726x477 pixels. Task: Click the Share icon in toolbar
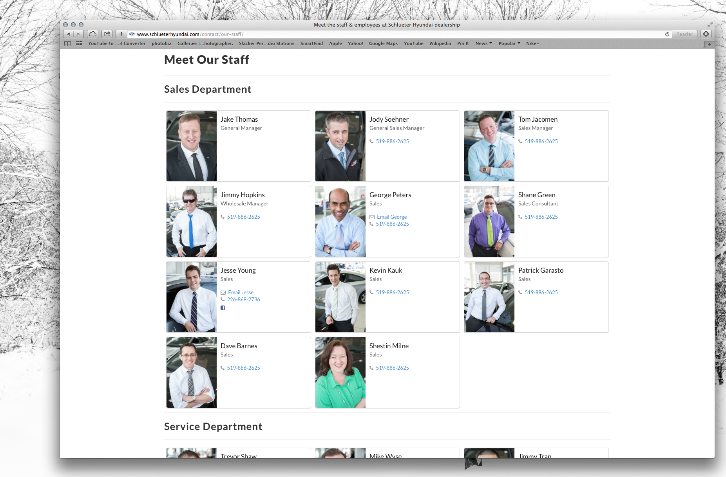click(x=107, y=34)
